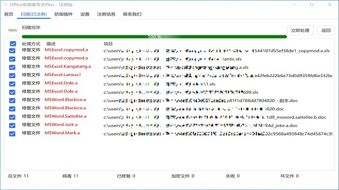The width and height of the screenshot is (339, 190).
Task: Click the 失败 0 status entry
Action: 233,176
